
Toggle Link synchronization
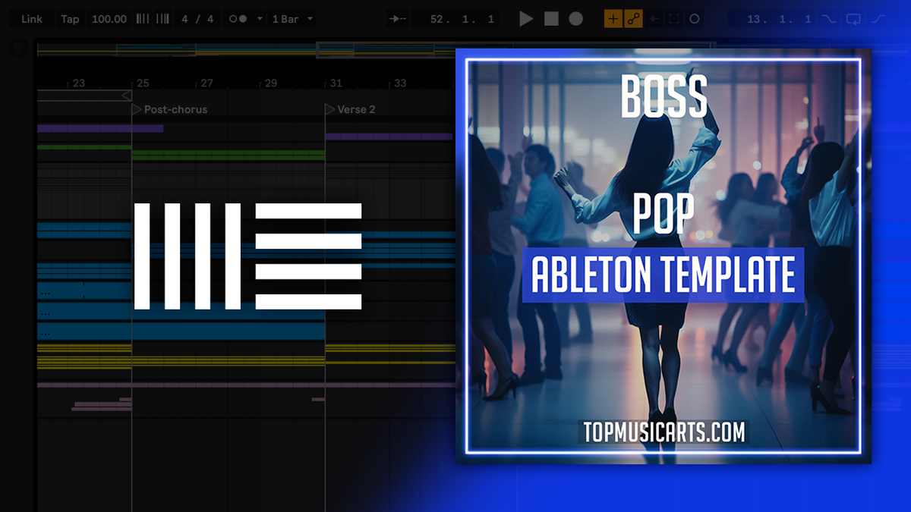pyautogui.click(x=31, y=19)
